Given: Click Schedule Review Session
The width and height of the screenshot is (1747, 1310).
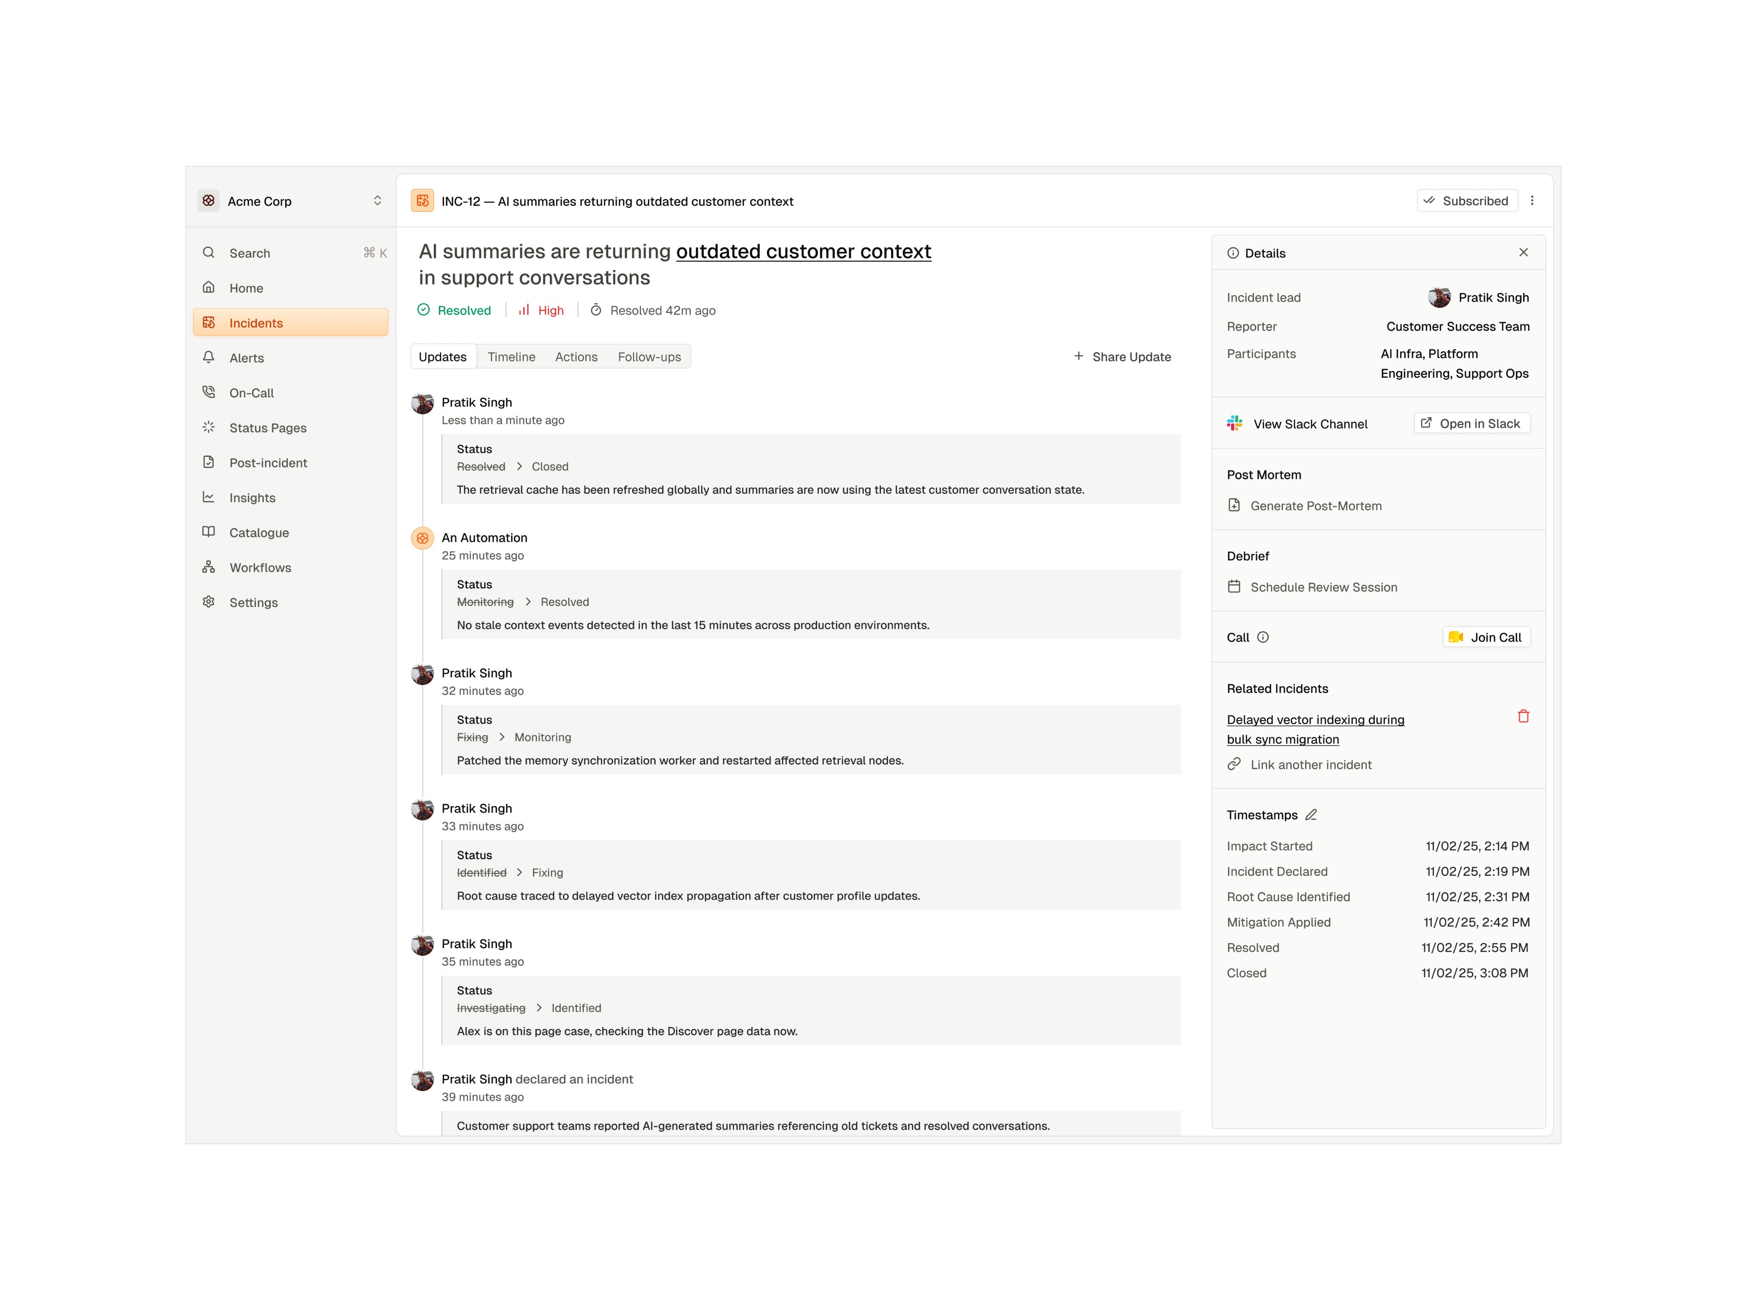Looking at the screenshot, I should [1313, 587].
